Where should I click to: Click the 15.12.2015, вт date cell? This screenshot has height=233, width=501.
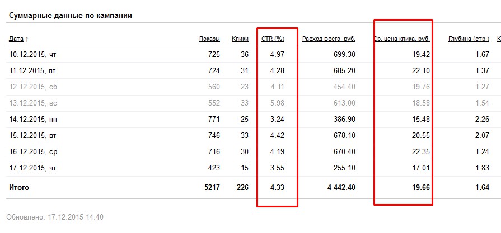(x=32, y=135)
